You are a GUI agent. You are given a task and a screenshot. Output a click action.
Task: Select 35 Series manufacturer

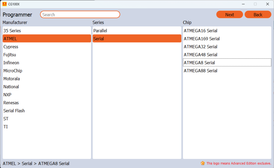click(12, 31)
